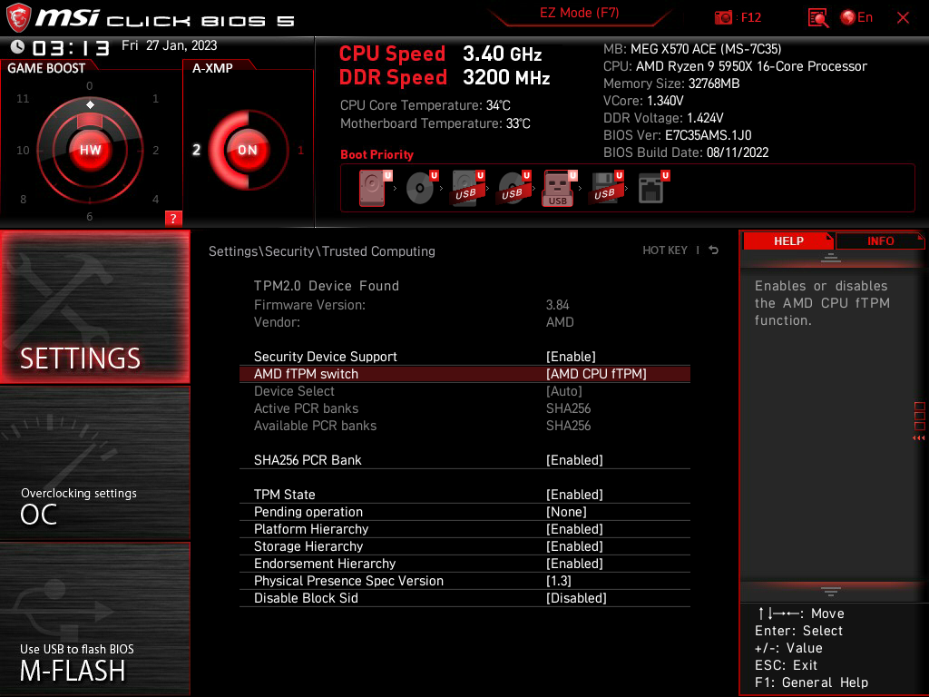
Task: Select A-XMP profile 2
Action: [196, 151]
